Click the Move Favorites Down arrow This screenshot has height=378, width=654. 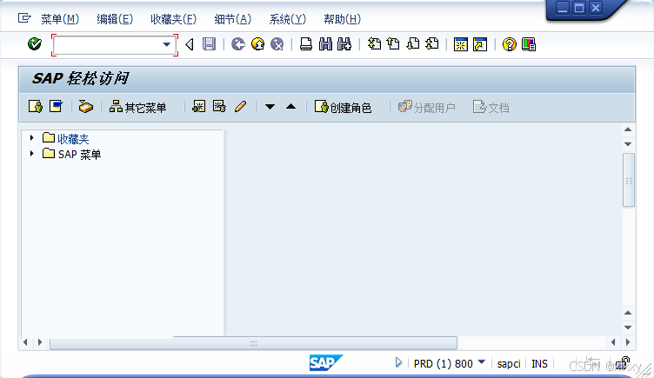point(270,107)
